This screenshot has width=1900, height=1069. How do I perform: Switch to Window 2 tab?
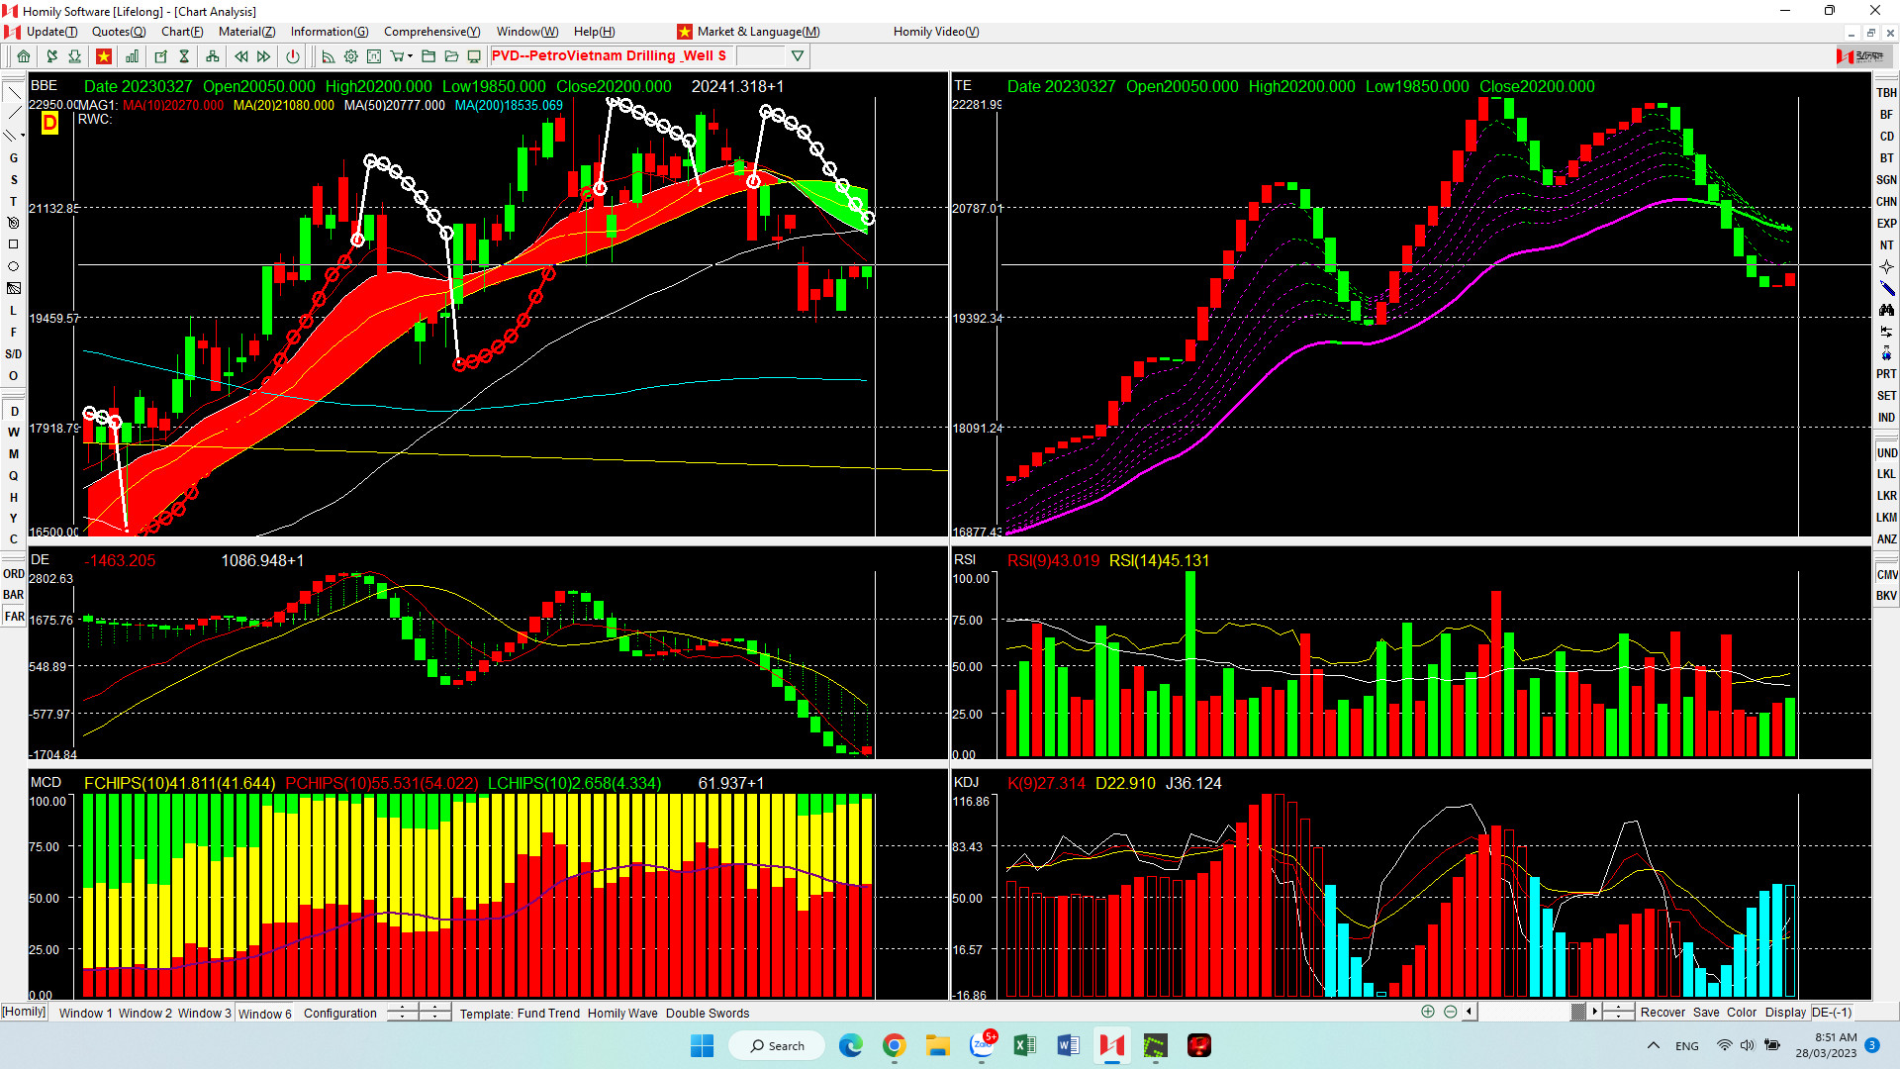144,1013
